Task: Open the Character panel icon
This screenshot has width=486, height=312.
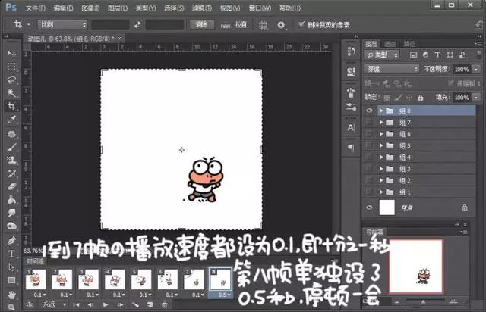Action: click(x=351, y=128)
